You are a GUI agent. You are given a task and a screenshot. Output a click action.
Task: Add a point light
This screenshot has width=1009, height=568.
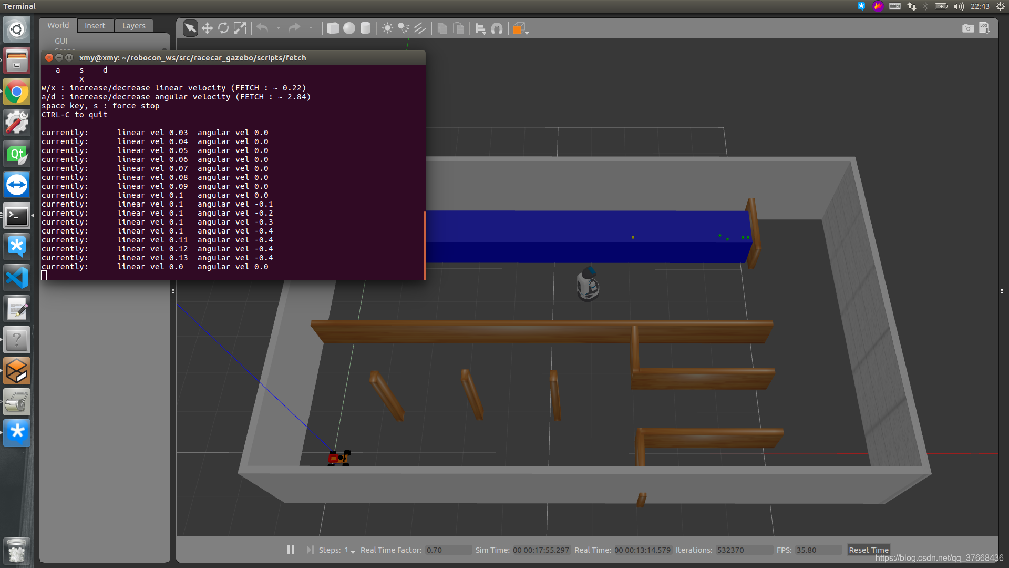(x=387, y=28)
